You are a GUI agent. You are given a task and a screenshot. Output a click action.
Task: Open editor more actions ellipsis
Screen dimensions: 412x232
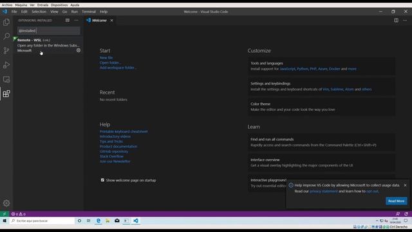point(405,20)
